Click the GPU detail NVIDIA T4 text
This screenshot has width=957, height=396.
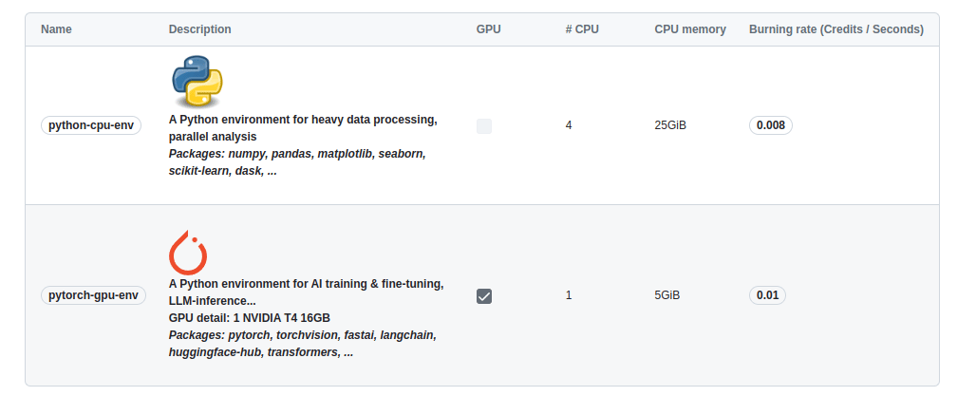[x=249, y=317]
